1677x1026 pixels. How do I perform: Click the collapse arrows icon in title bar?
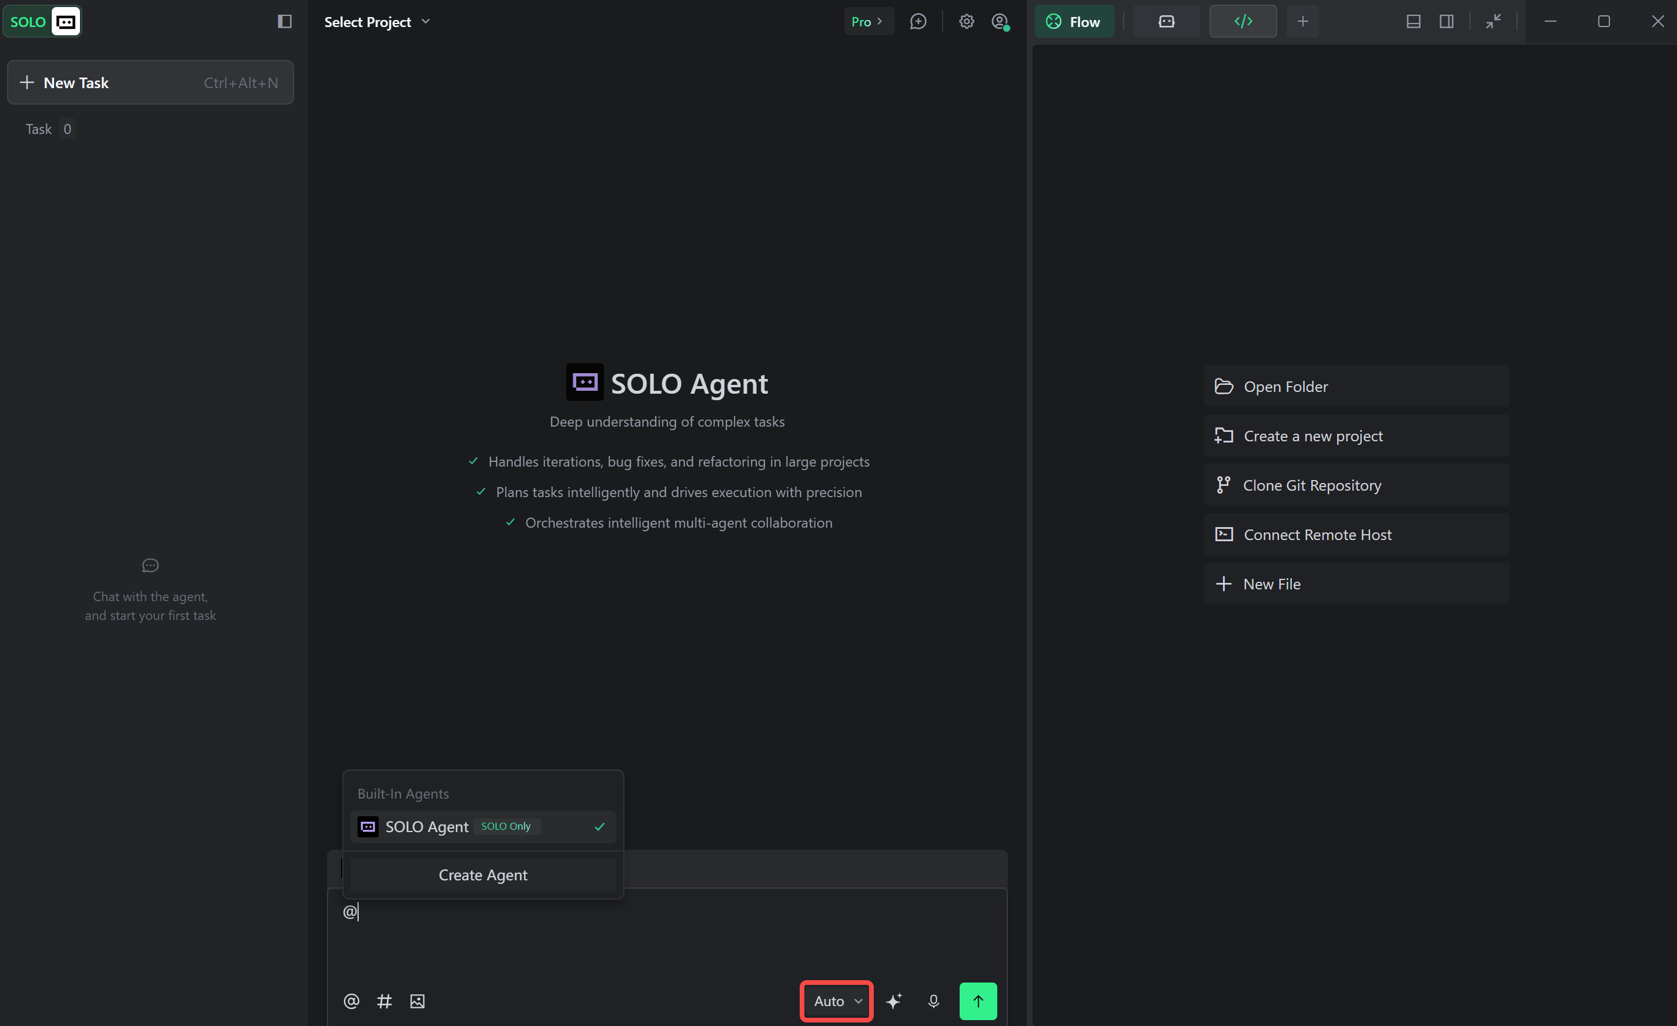click(x=1493, y=22)
